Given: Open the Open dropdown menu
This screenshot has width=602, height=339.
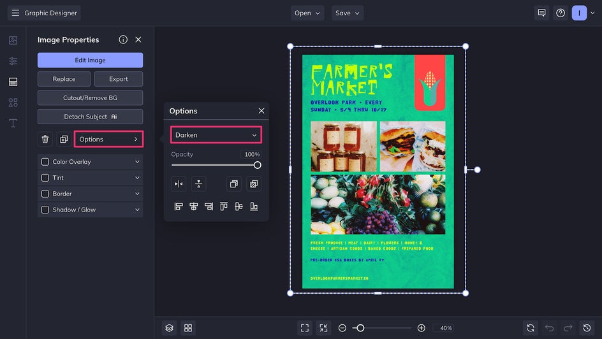Looking at the screenshot, I should pos(307,13).
